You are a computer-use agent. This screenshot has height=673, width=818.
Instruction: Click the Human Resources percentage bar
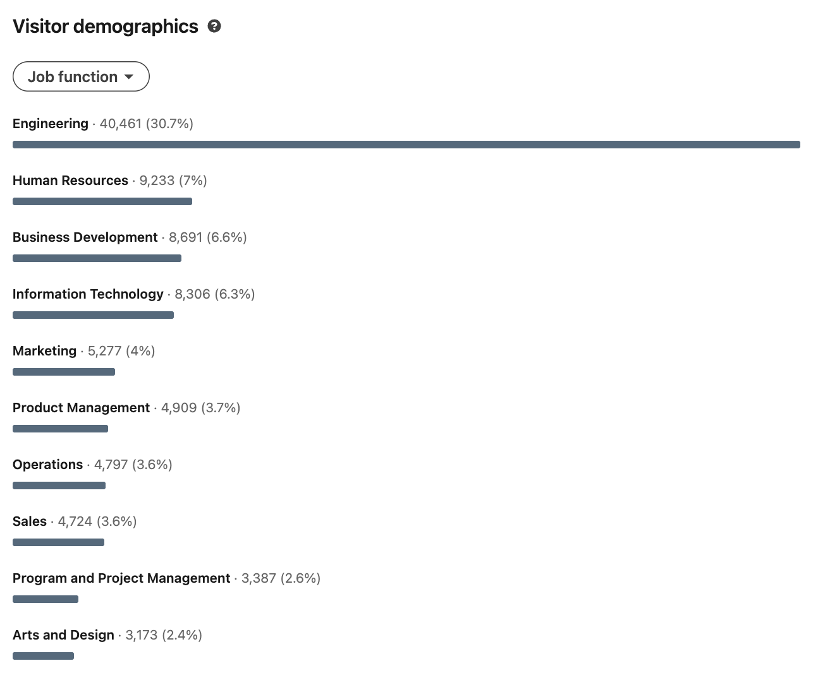pos(102,201)
